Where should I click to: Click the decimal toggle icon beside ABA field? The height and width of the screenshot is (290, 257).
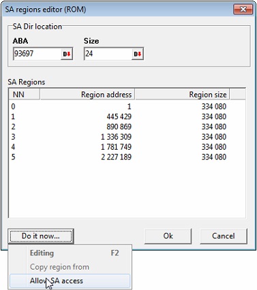click(67, 54)
